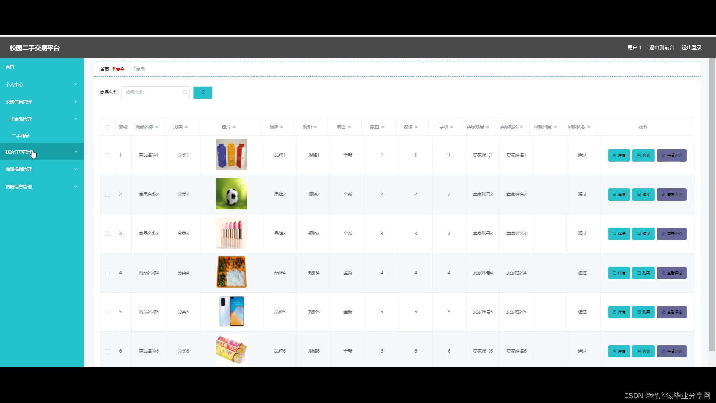The height and width of the screenshot is (403, 716).
Task: Click 退出到前台 link
Action: [661, 47]
